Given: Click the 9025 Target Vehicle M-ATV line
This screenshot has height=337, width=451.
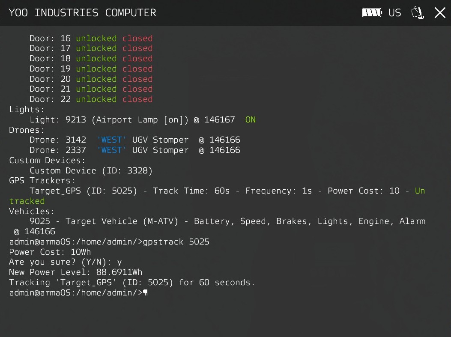Looking at the screenshot, I should pos(227,221).
